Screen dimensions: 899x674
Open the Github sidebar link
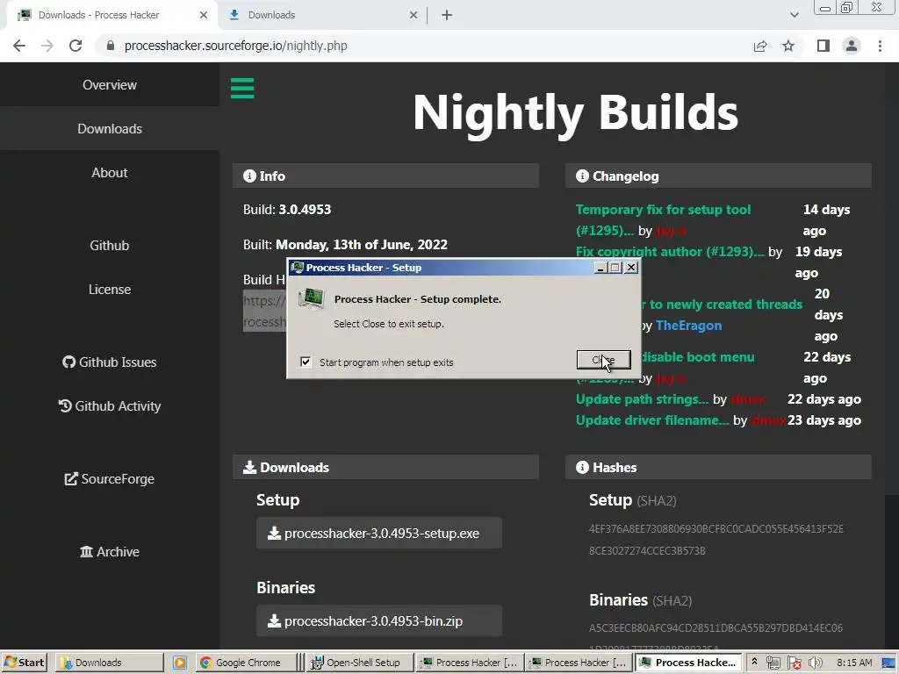110,246
